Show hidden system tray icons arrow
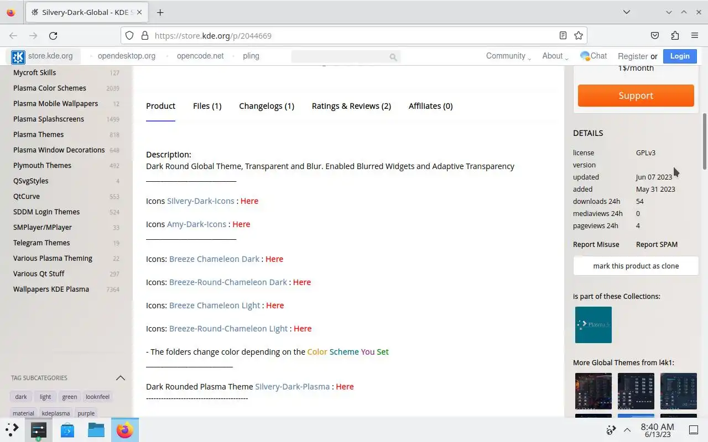The width and height of the screenshot is (708, 442). click(x=627, y=430)
